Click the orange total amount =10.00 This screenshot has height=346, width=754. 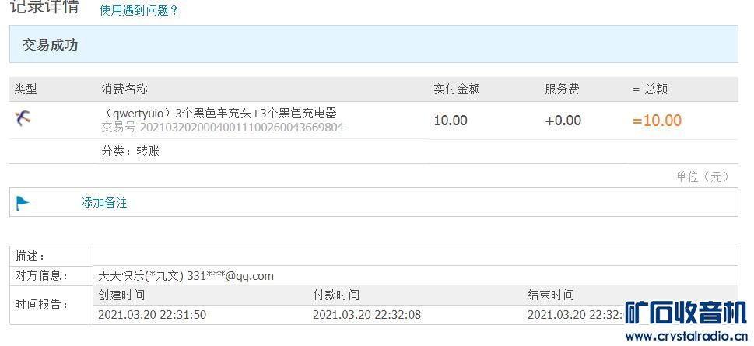pos(657,121)
